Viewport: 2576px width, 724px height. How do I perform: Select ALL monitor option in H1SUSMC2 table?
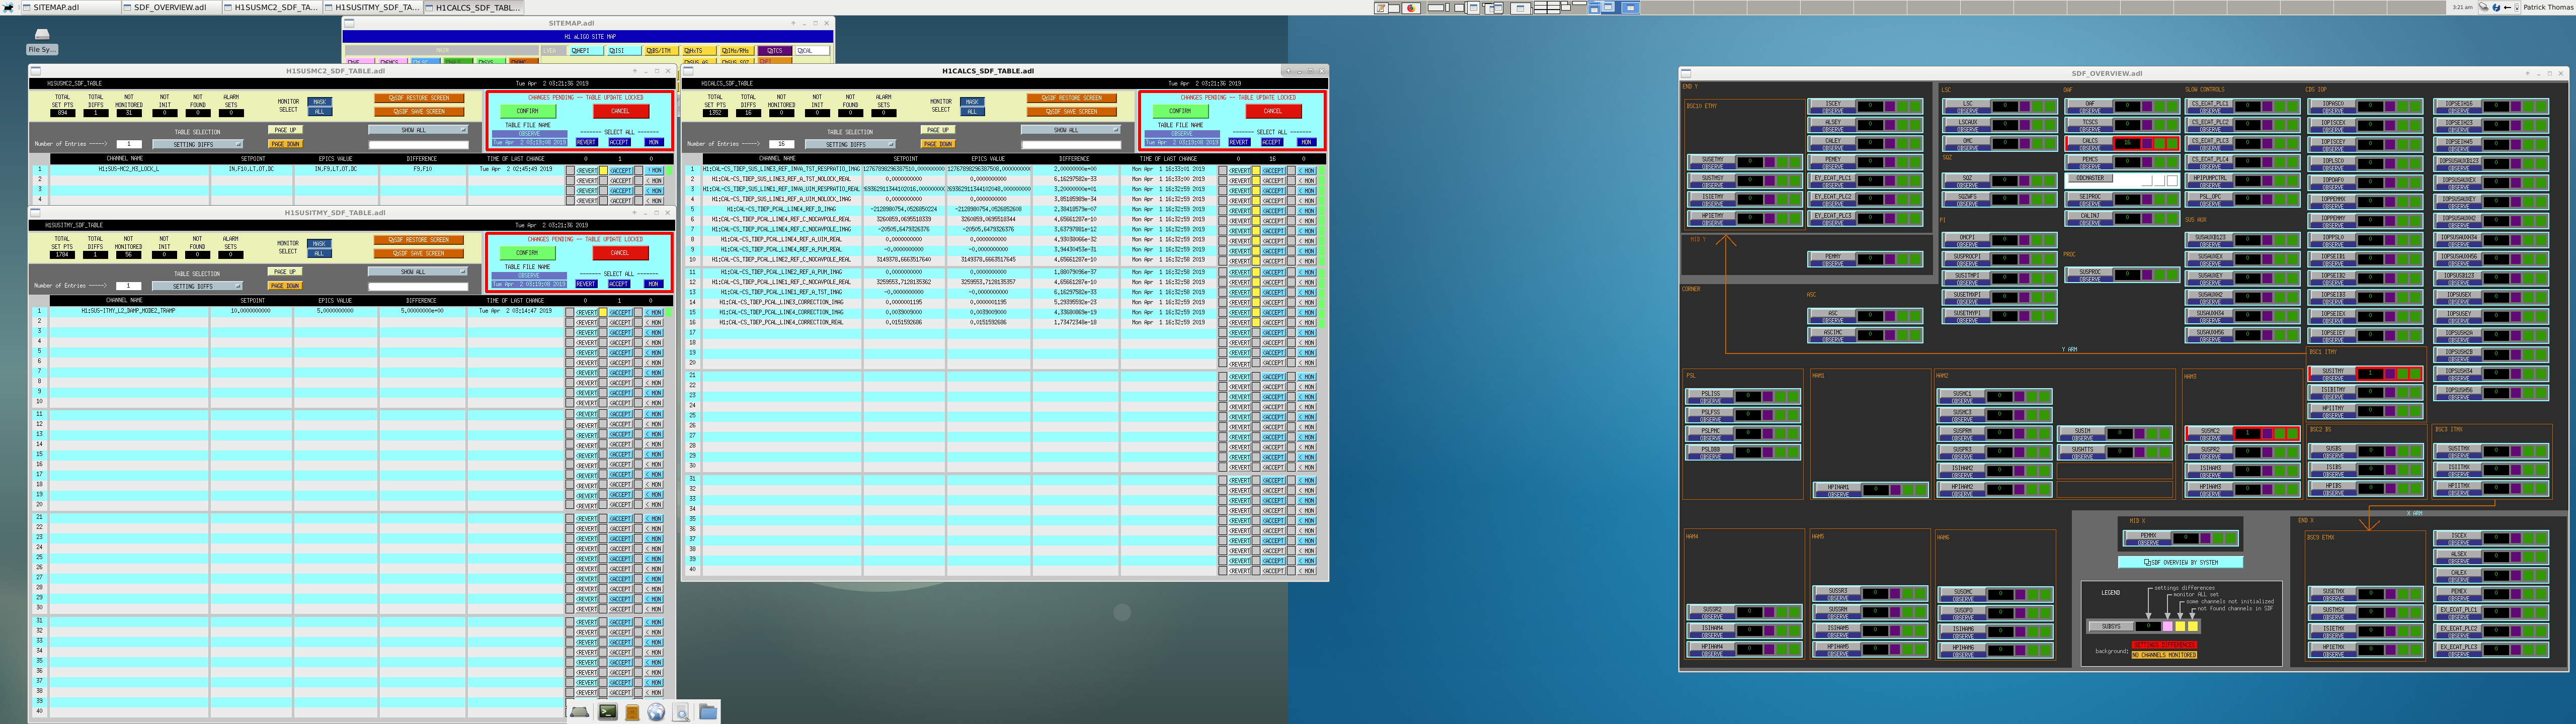(319, 111)
